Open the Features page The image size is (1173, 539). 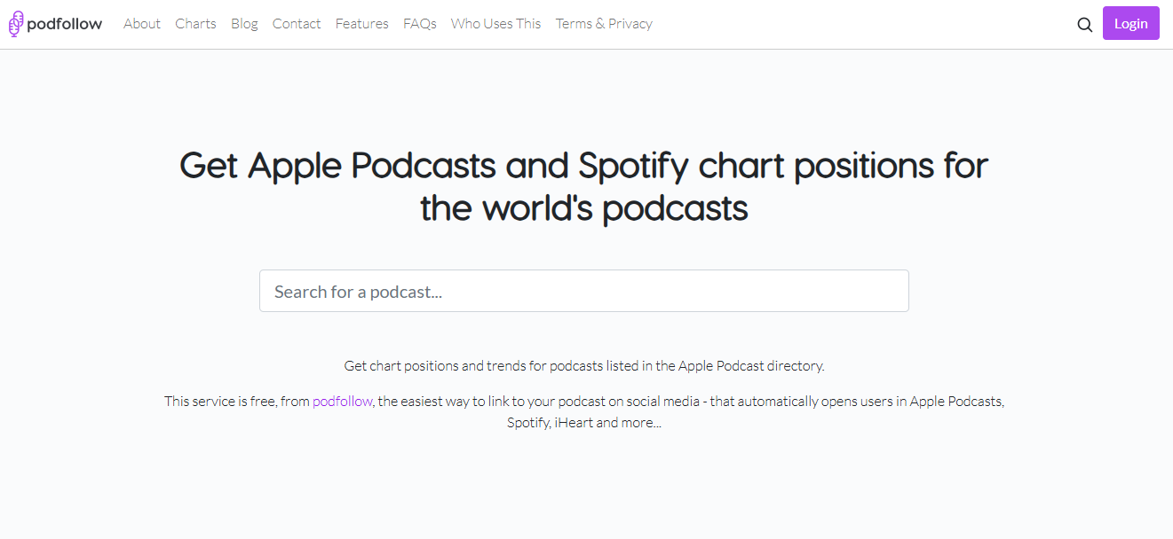point(361,24)
